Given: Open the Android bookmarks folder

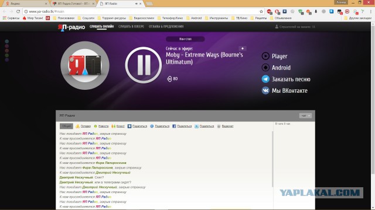Looking at the screenshot, I should [x=194, y=18].
